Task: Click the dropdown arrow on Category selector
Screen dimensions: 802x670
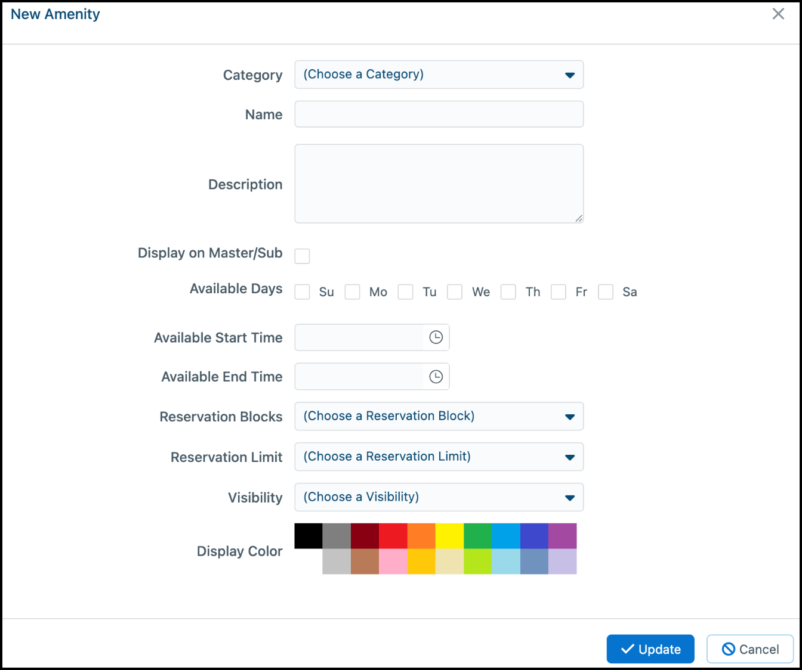Action: pos(569,75)
